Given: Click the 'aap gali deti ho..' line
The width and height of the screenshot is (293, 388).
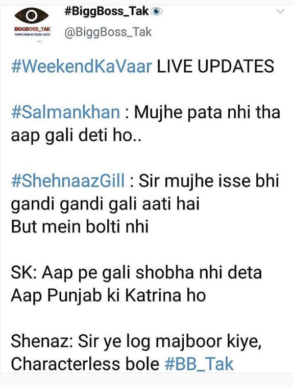Looking at the screenshot, I should 76,136.
